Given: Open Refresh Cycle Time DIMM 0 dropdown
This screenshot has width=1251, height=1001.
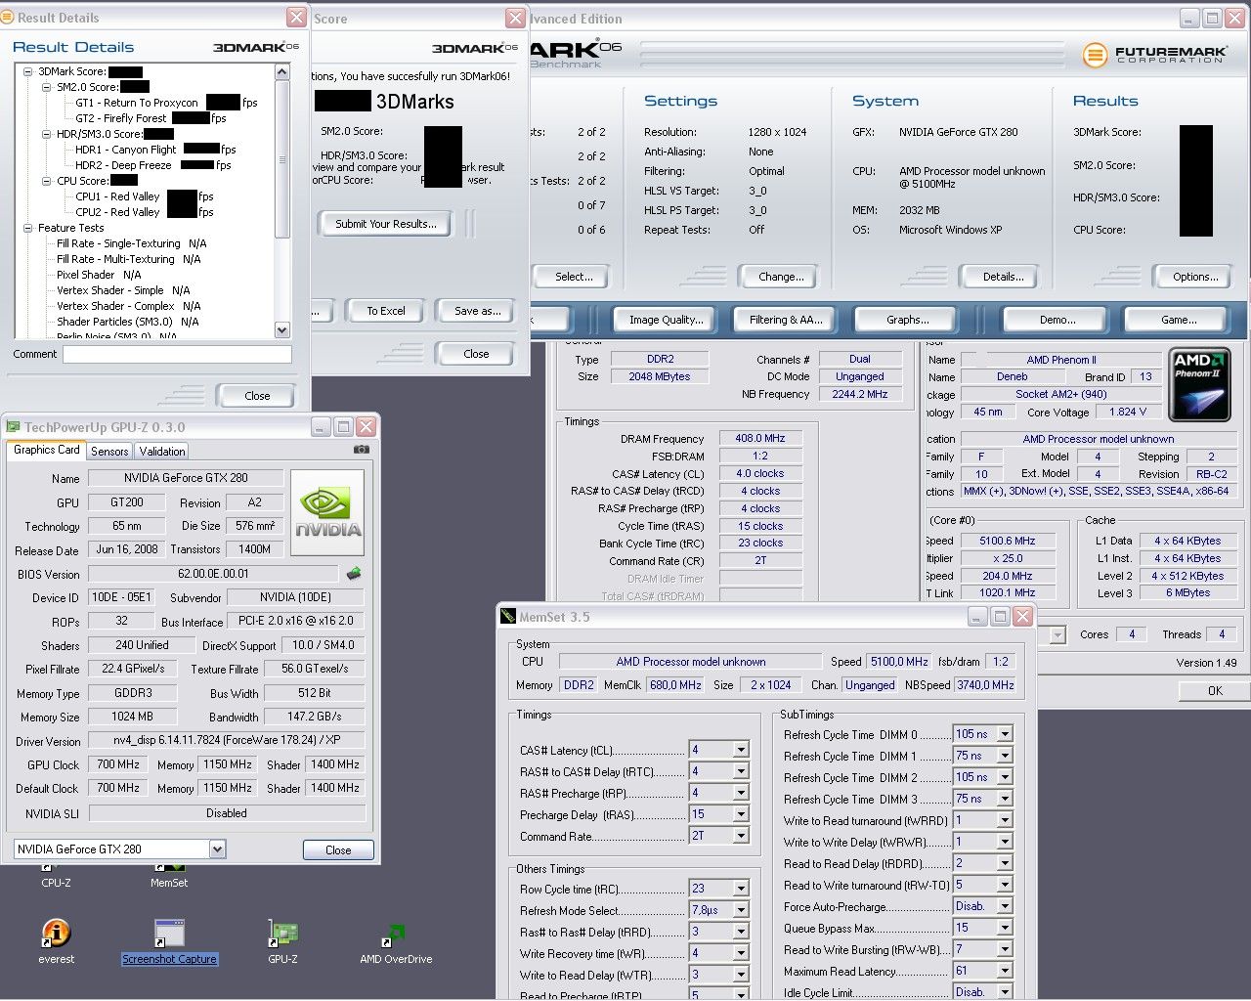Looking at the screenshot, I should point(1005,734).
